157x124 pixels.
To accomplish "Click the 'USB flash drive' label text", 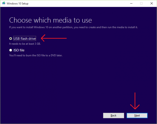I will click(x=25, y=39).
